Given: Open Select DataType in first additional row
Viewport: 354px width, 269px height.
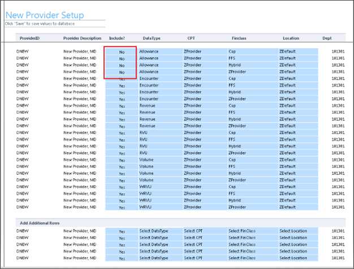Looking at the screenshot, I should coord(158,231).
